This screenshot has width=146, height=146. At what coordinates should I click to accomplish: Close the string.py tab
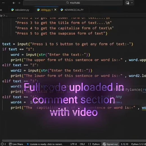coord(55,10)
